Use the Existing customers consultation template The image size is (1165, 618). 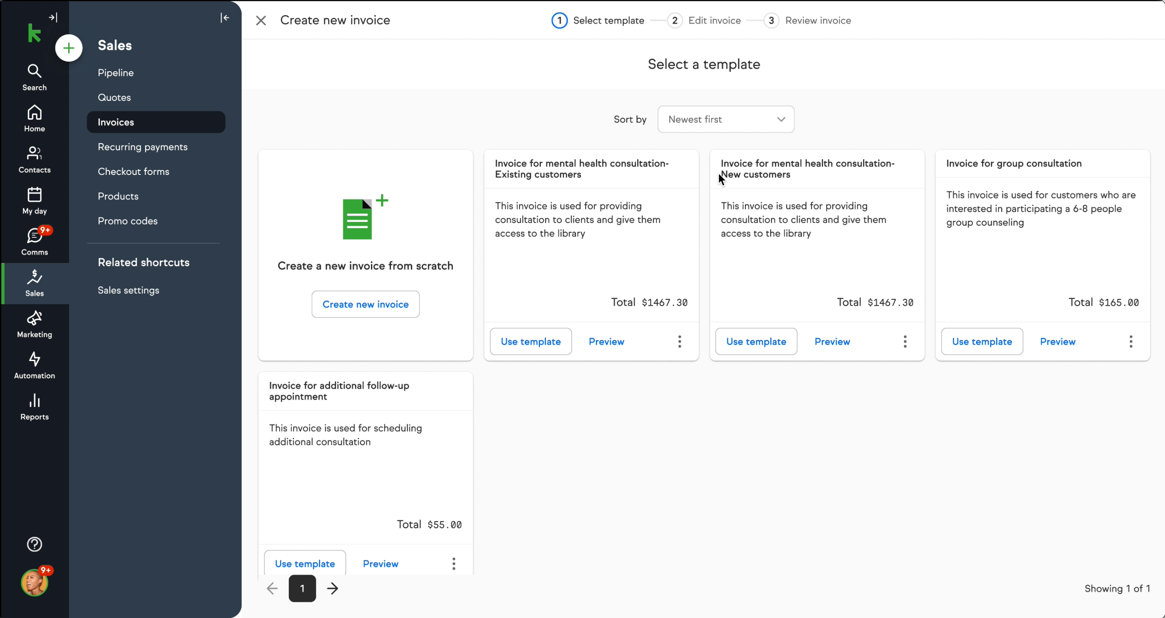coord(530,342)
